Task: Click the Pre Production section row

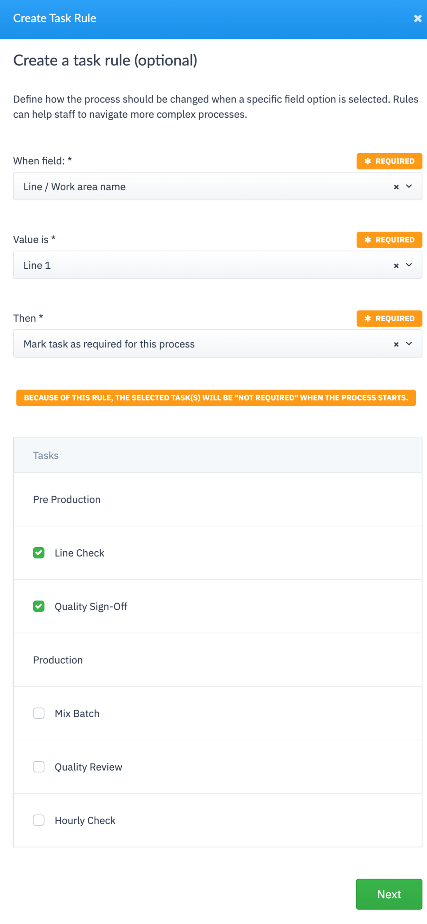Action: [x=218, y=499]
